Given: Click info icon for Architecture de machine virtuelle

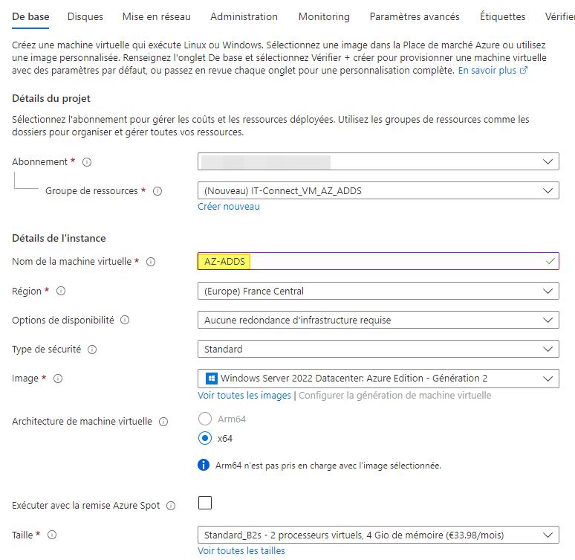Looking at the screenshot, I should click(x=163, y=422).
